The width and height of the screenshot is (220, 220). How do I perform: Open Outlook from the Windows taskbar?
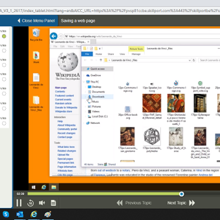[x=20, y=214]
